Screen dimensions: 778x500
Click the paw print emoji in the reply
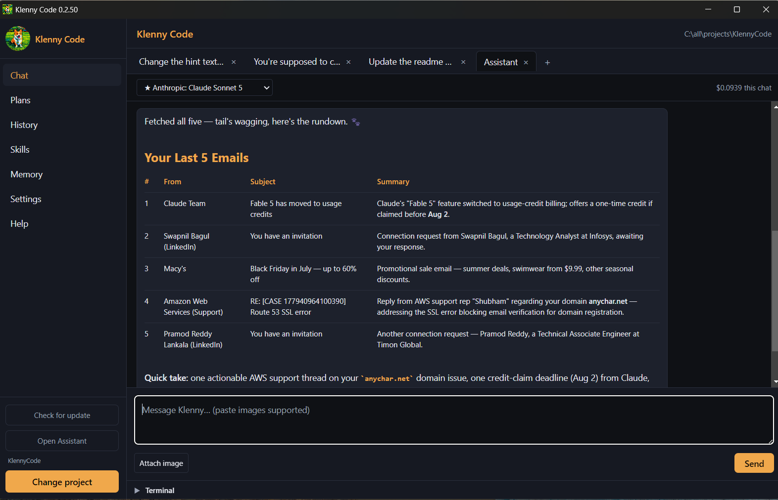[355, 122]
